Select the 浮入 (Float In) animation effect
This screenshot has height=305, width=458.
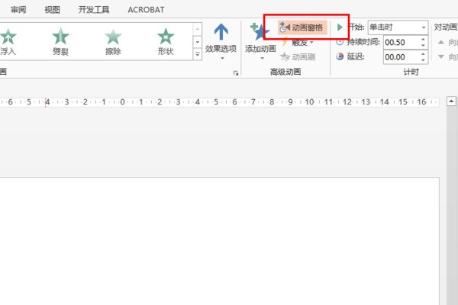tap(8, 41)
